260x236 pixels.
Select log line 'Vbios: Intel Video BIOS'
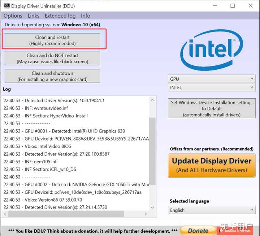[37, 146]
